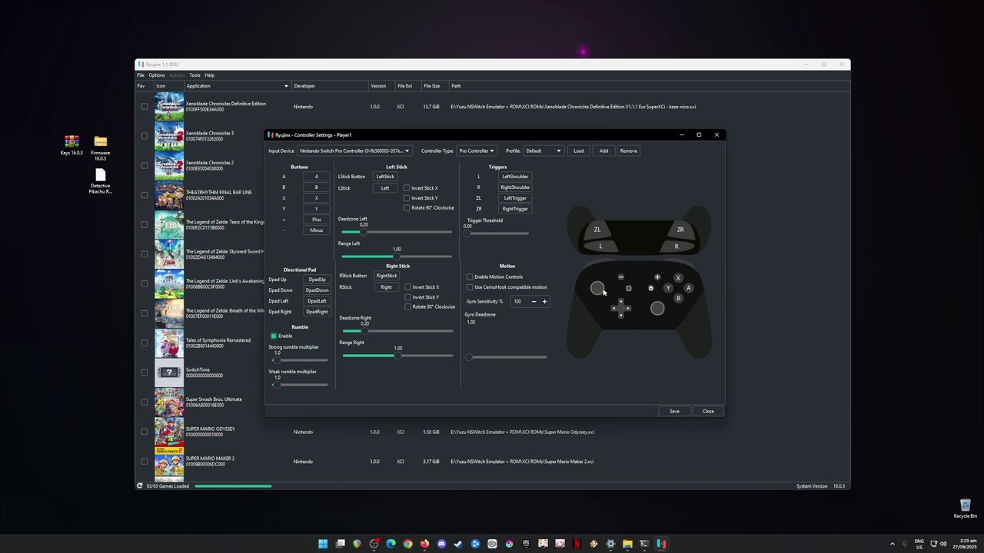984x553 pixels.
Task: Launch Discord from the taskbar
Action: pos(441,544)
